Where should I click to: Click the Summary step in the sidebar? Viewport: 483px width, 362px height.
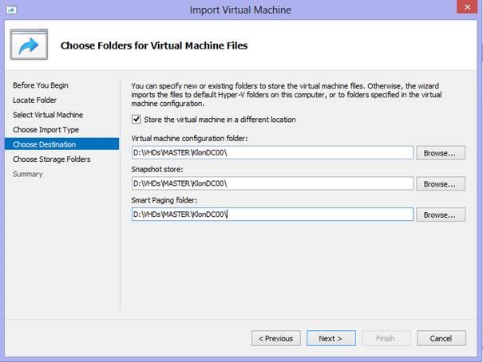coord(27,174)
